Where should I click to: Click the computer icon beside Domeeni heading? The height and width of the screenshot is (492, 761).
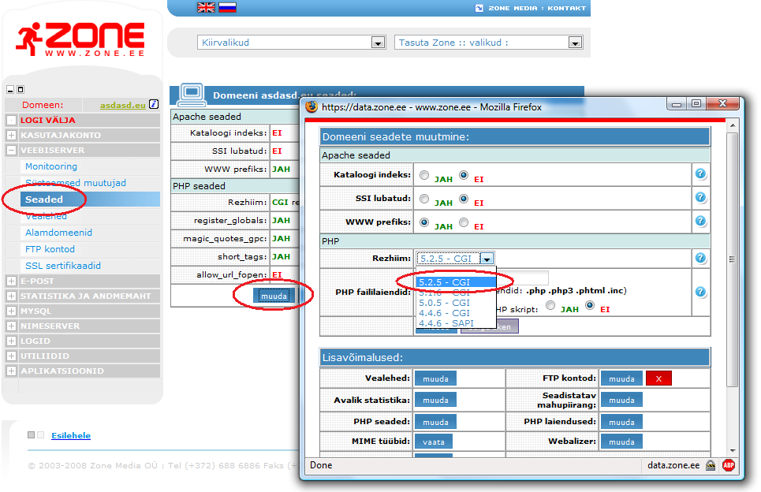click(191, 94)
